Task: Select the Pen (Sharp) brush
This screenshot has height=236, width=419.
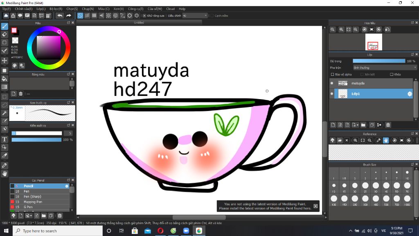Action: pos(40,196)
